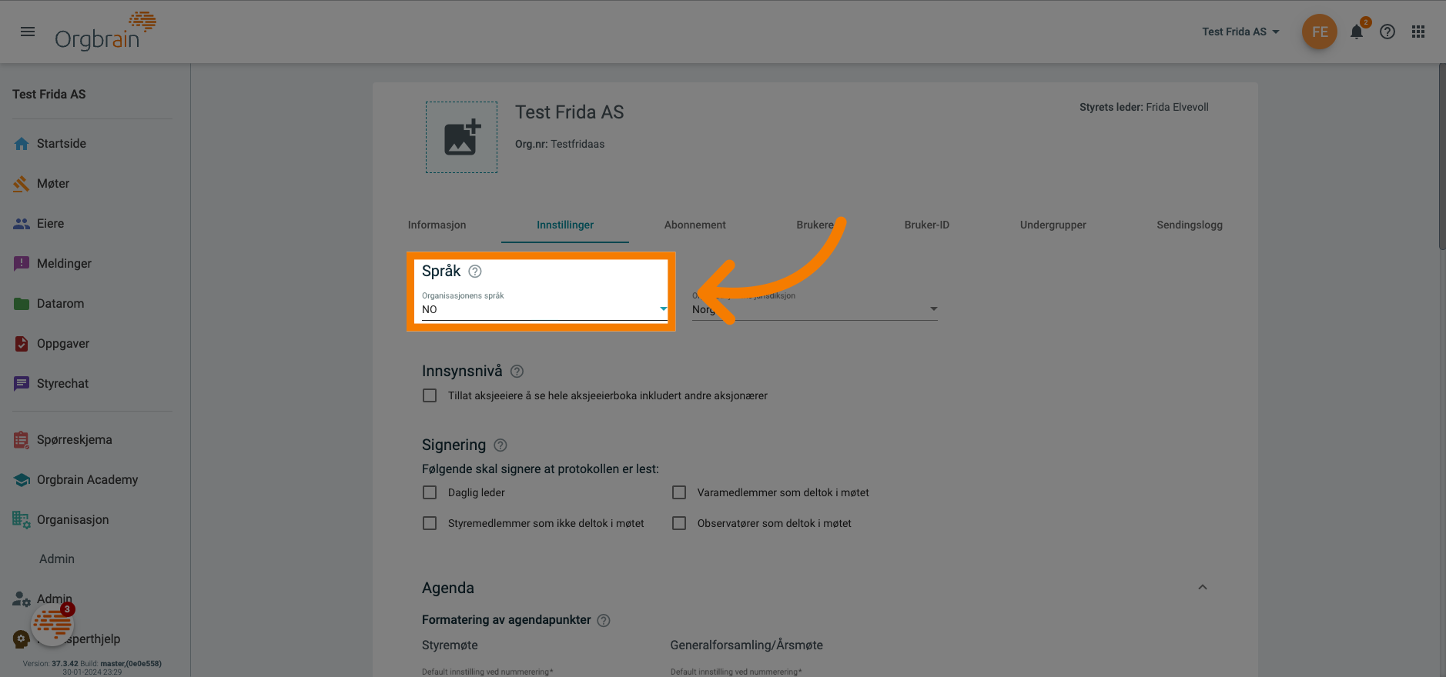Click the help icon next to Innsynsnivå
This screenshot has width=1446, height=677.
517,372
